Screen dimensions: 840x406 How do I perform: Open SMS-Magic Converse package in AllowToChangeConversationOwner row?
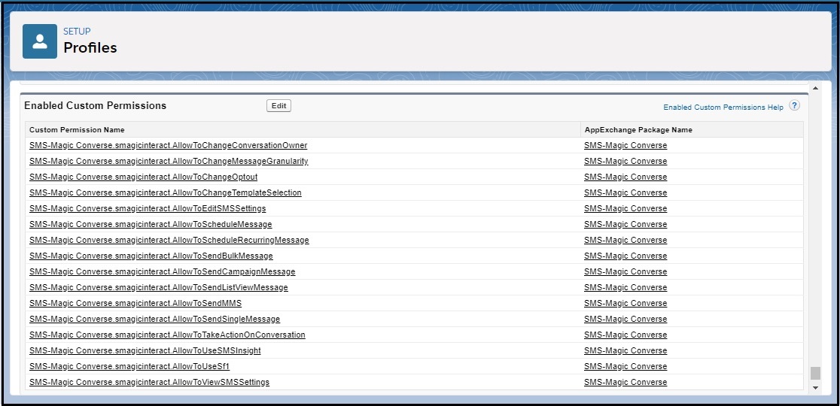pyautogui.click(x=625, y=146)
